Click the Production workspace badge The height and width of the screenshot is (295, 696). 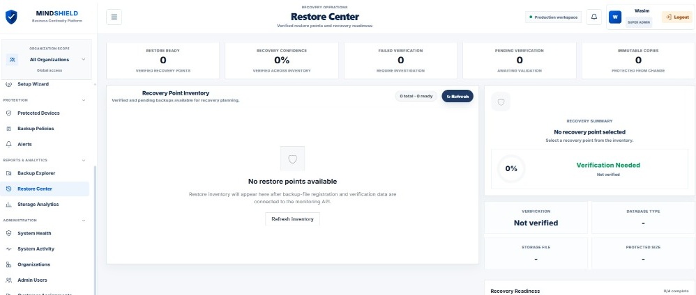[x=553, y=17]
